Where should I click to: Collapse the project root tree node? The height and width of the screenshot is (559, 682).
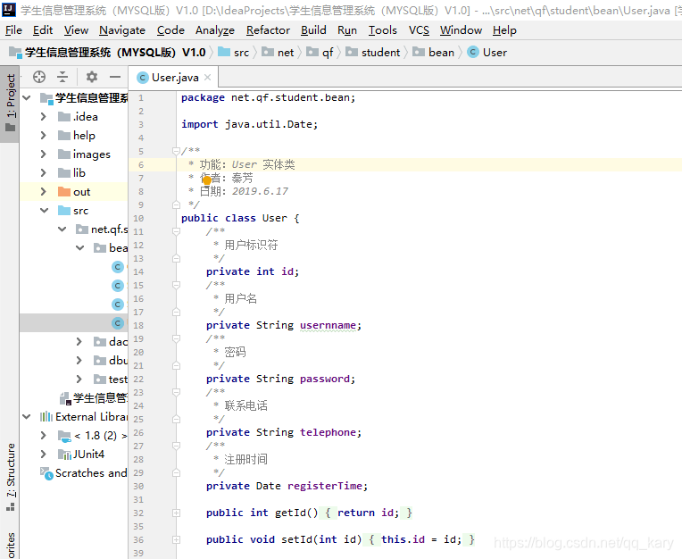click(27, 98)
